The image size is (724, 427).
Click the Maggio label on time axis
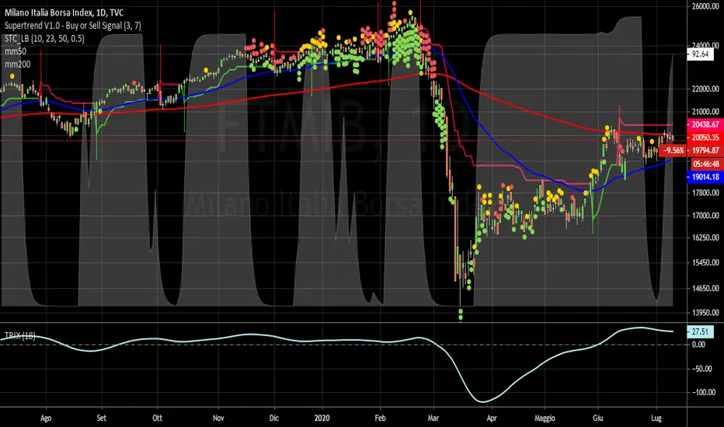[x=541, y=416]
